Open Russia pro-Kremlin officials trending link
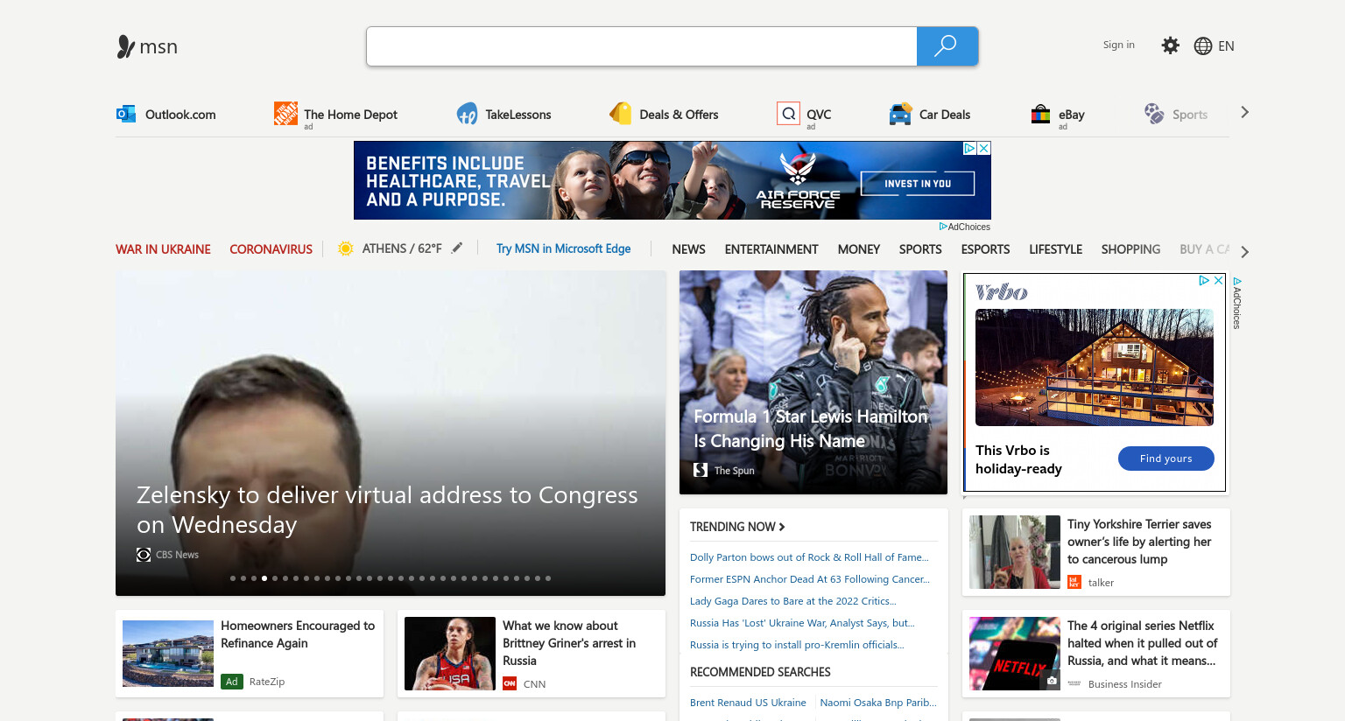 (797, 645)
